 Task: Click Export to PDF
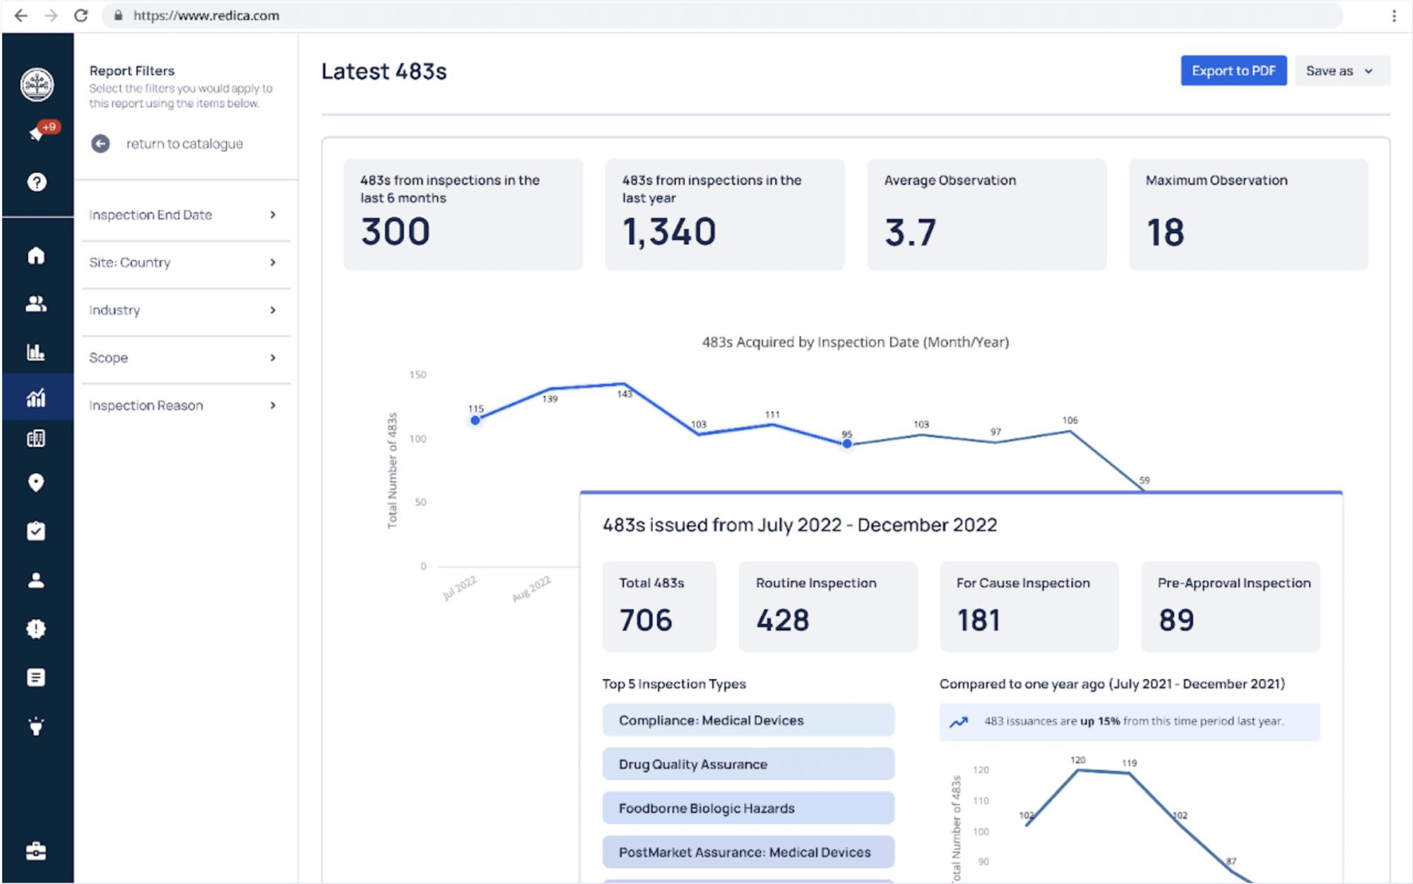pyautogui.click(x=1234, y=71)
